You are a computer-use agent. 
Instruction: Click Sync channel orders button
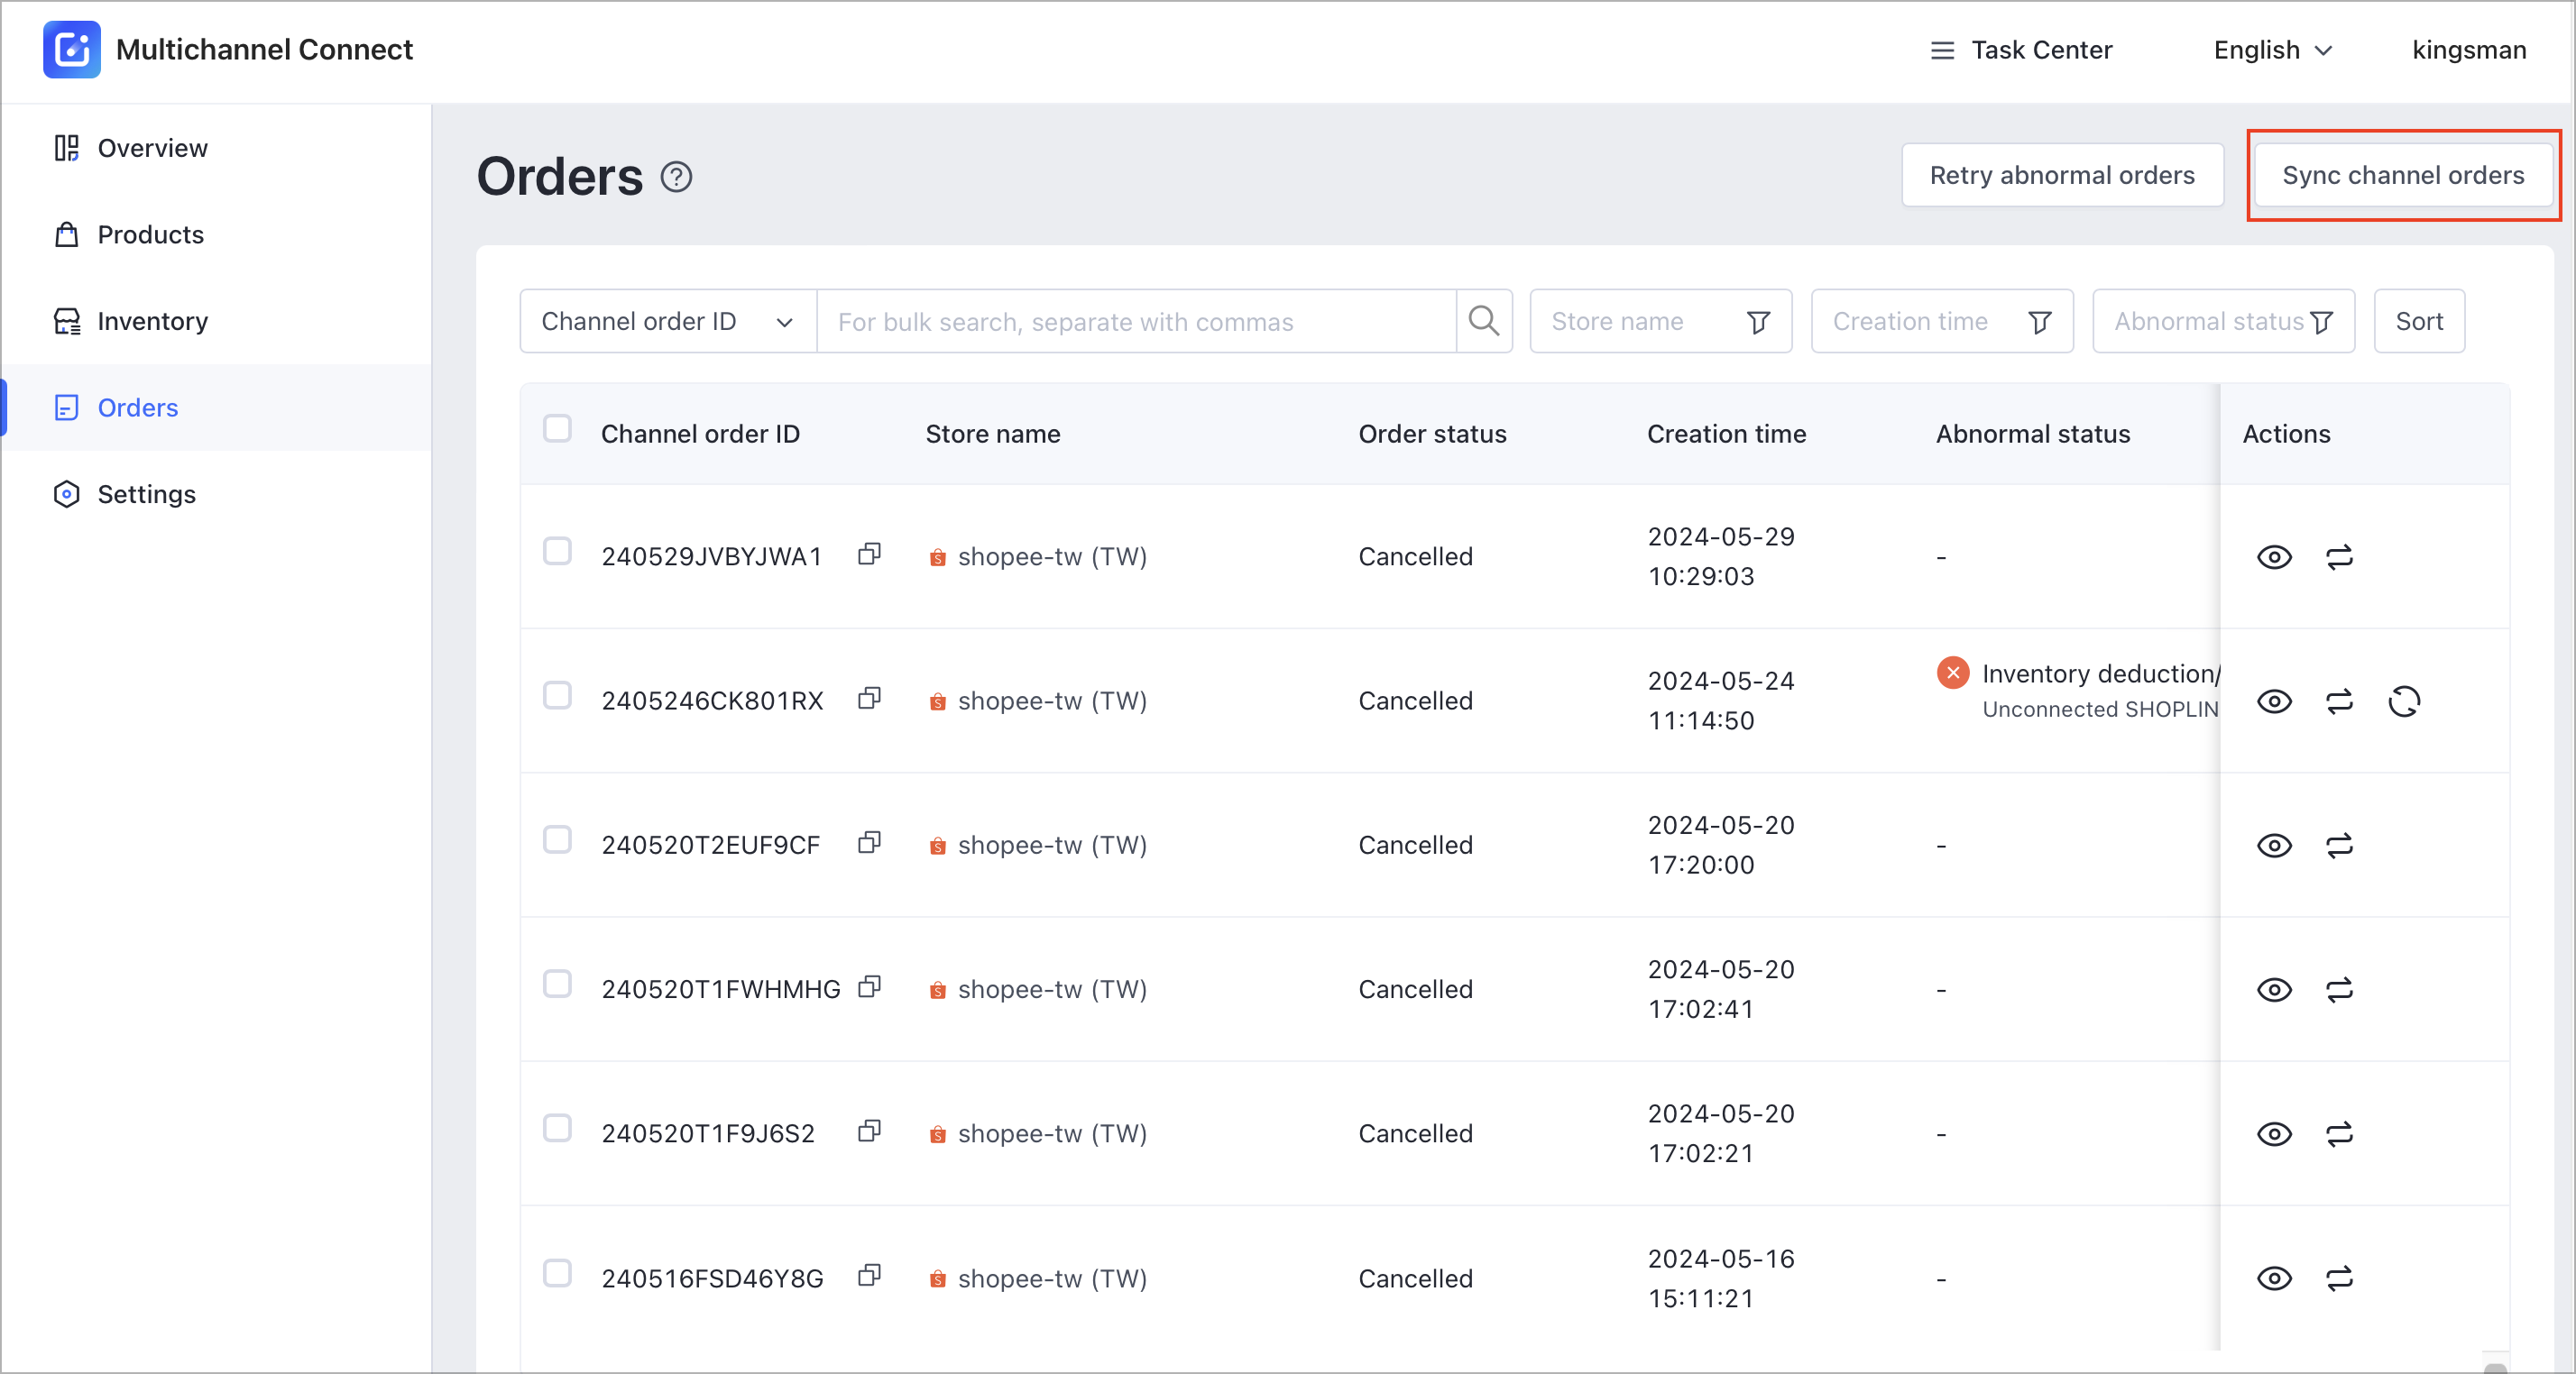[2403, 175]
